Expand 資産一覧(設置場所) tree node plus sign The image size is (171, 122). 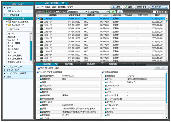click(x=7, y=22)
